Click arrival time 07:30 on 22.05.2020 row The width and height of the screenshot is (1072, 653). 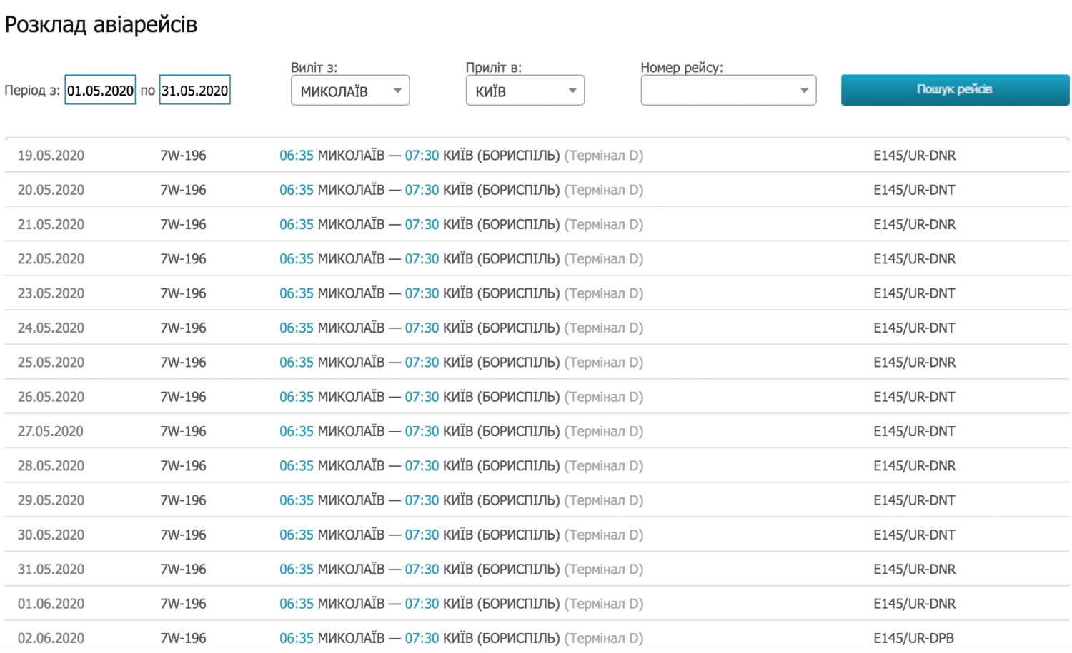tap(422, 259)
